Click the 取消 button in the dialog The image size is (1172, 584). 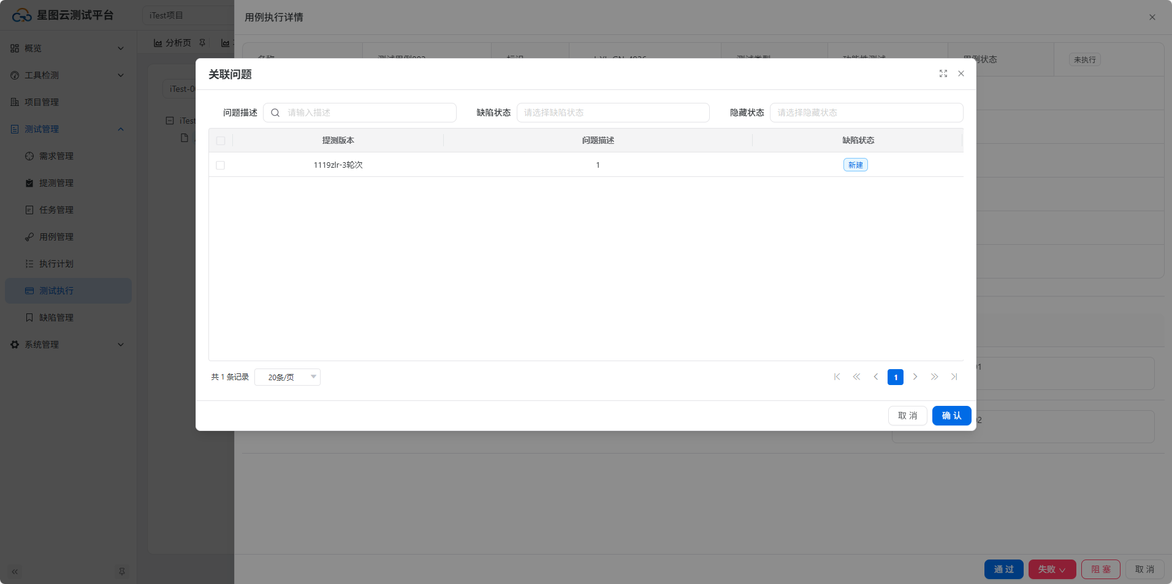click(907, 416)
